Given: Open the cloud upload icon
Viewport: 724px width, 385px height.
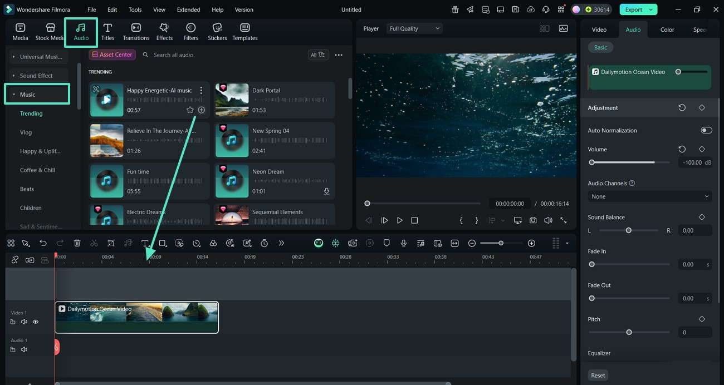Looking at the screenshot, I should click(x=531, y=9).
